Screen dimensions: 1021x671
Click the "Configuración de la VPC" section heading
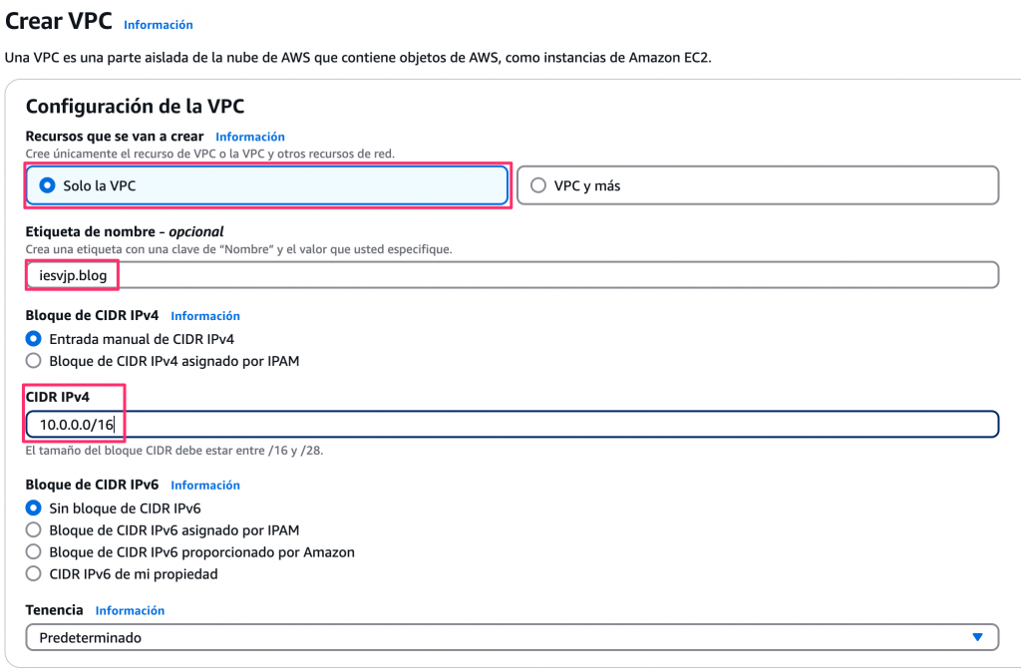click(135, 107)
